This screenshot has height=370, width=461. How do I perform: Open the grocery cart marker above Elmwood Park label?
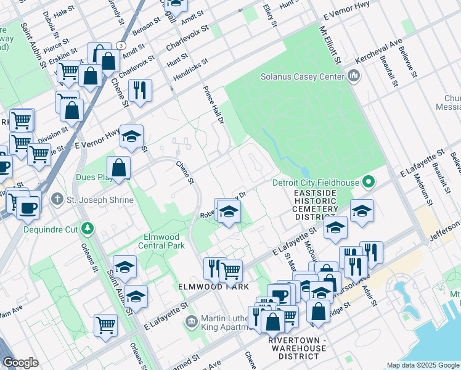click(230, 272)
